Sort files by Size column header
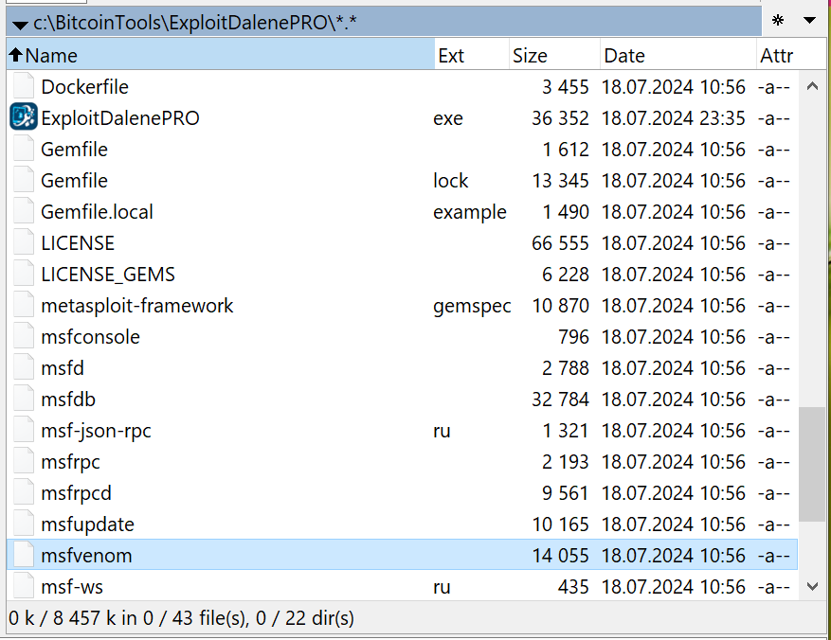 point(554,55)
